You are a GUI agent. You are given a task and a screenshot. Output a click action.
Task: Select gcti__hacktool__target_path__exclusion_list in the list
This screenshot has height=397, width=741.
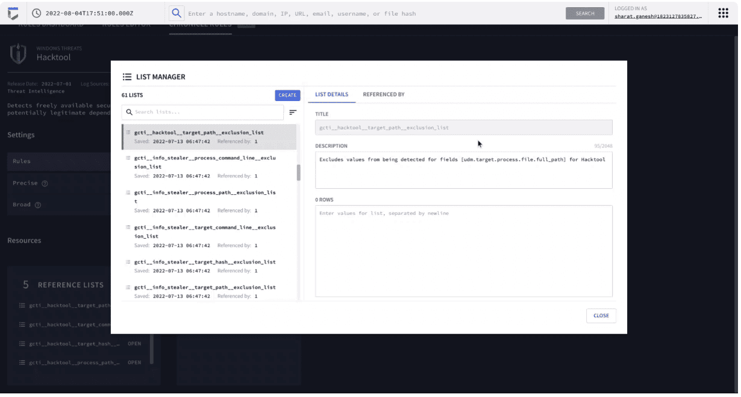tap(209, 137)
